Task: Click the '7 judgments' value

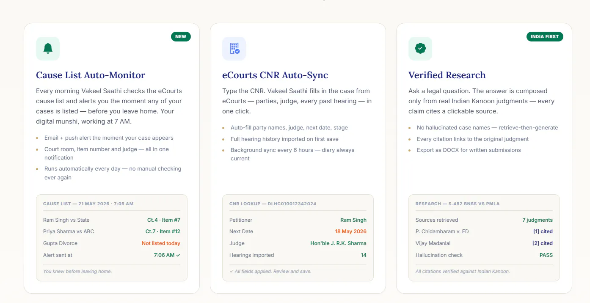Action: pyautogui.click(x=538, y=220)
